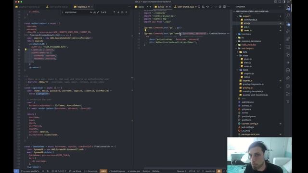Open the Explorer view in activity bar
This screenshot has height=173, width=308.
coord(288,8)
